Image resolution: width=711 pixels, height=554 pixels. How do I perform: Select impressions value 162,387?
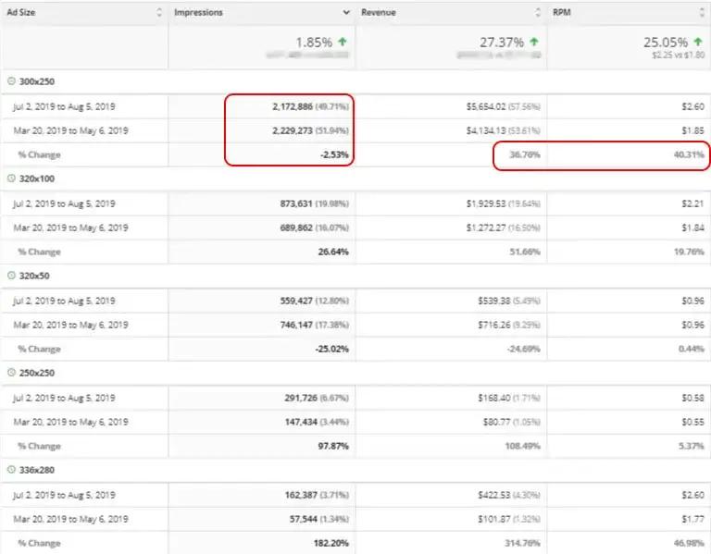click(x=301, y=495)
